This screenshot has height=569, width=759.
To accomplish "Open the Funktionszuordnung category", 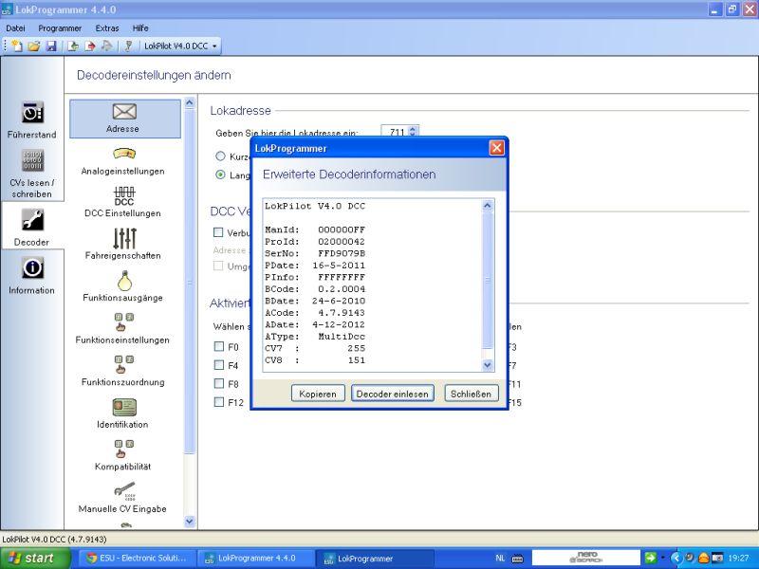I will tap(123, 371).
